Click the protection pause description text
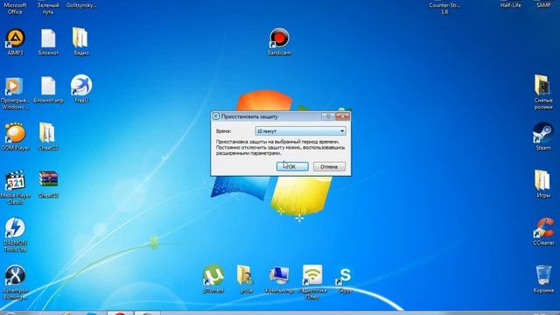The image size is (560, 315). point(280,148)
